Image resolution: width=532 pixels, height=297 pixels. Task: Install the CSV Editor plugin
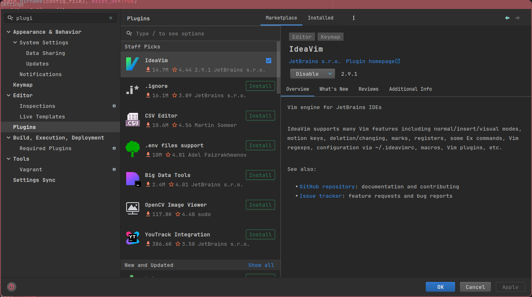[261, 116]
